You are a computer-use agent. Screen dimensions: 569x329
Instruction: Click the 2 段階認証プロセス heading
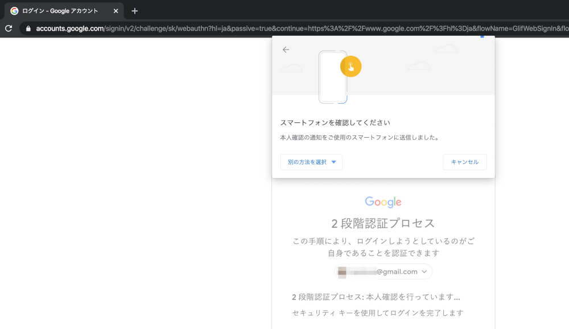pos(383,223)
